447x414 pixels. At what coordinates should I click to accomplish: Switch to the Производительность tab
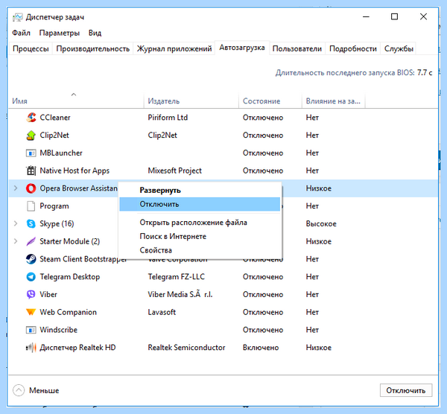click(x=93, y=48)
